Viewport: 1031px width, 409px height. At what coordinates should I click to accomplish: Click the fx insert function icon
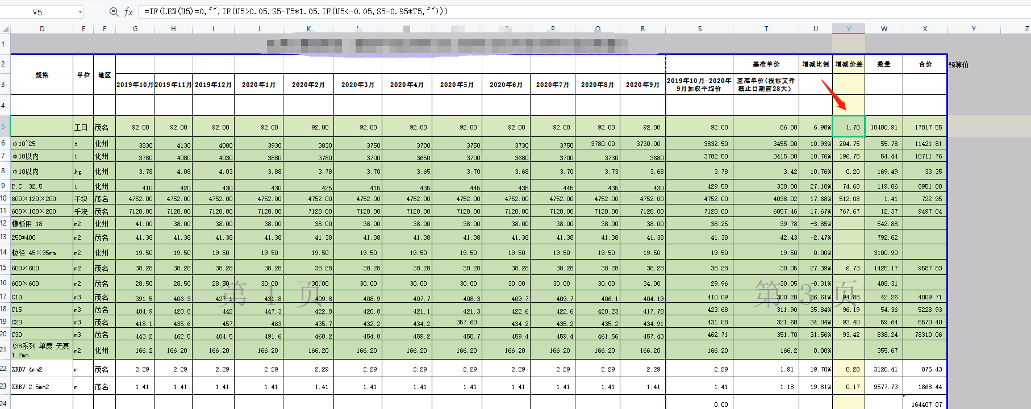(x=129, y=12)
